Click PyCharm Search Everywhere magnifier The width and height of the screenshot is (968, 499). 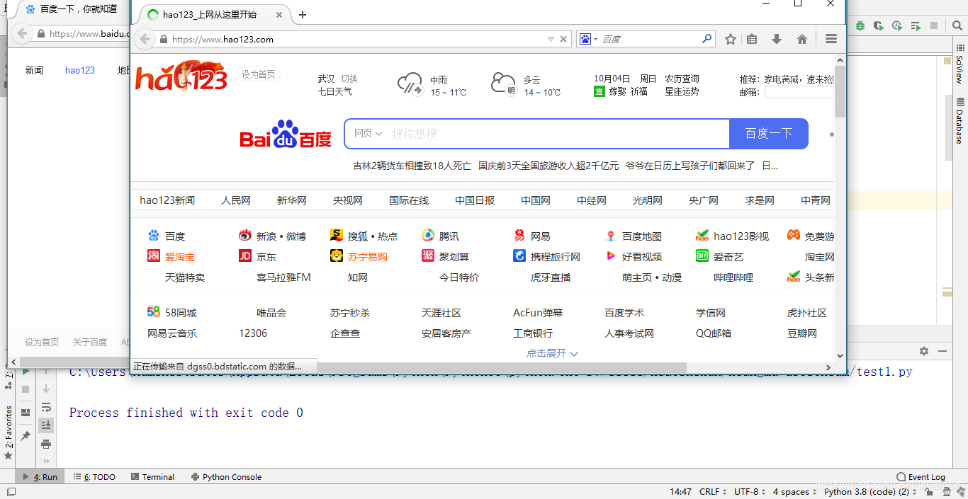point(956,25)
